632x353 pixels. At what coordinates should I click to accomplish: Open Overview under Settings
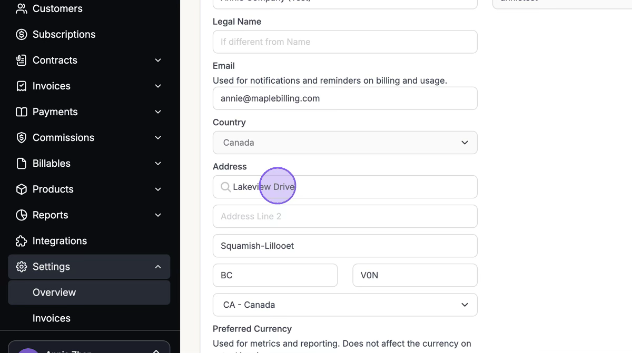click(x=54, y=293)
